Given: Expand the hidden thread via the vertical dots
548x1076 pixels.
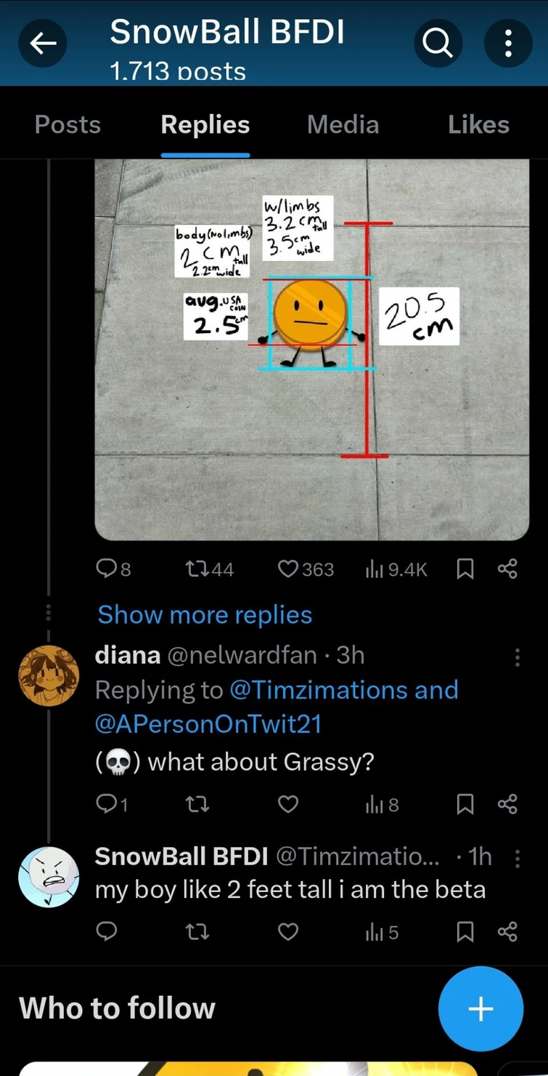Looking at the screenshot, I should click(48, 612).
